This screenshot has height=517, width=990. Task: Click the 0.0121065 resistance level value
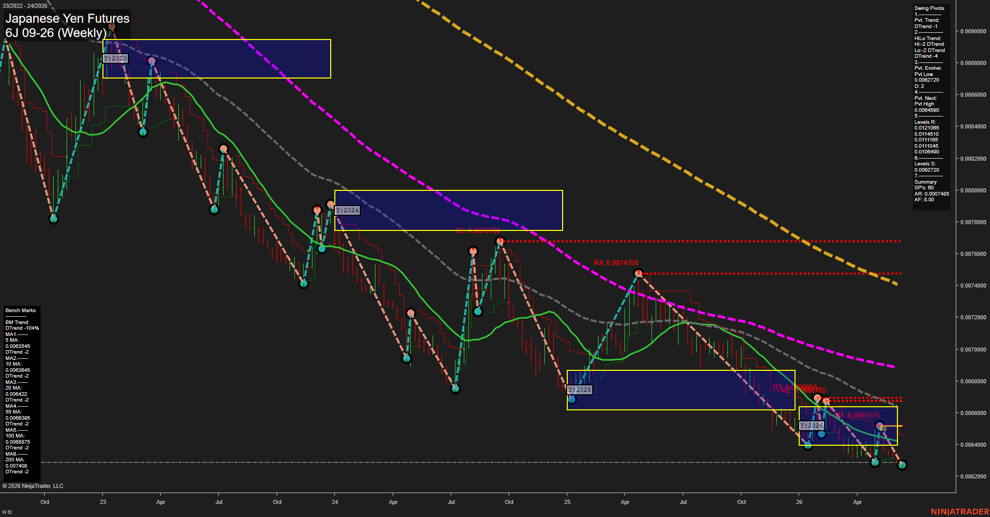click(x=927, y=128)
